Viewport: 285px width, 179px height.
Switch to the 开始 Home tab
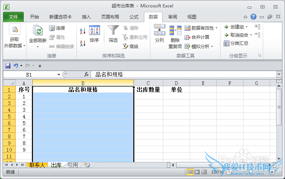tap(35, 17)
